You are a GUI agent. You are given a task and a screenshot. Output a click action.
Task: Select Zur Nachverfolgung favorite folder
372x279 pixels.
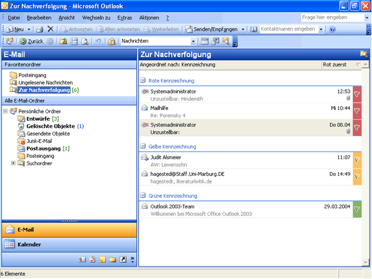click(44, 90)
